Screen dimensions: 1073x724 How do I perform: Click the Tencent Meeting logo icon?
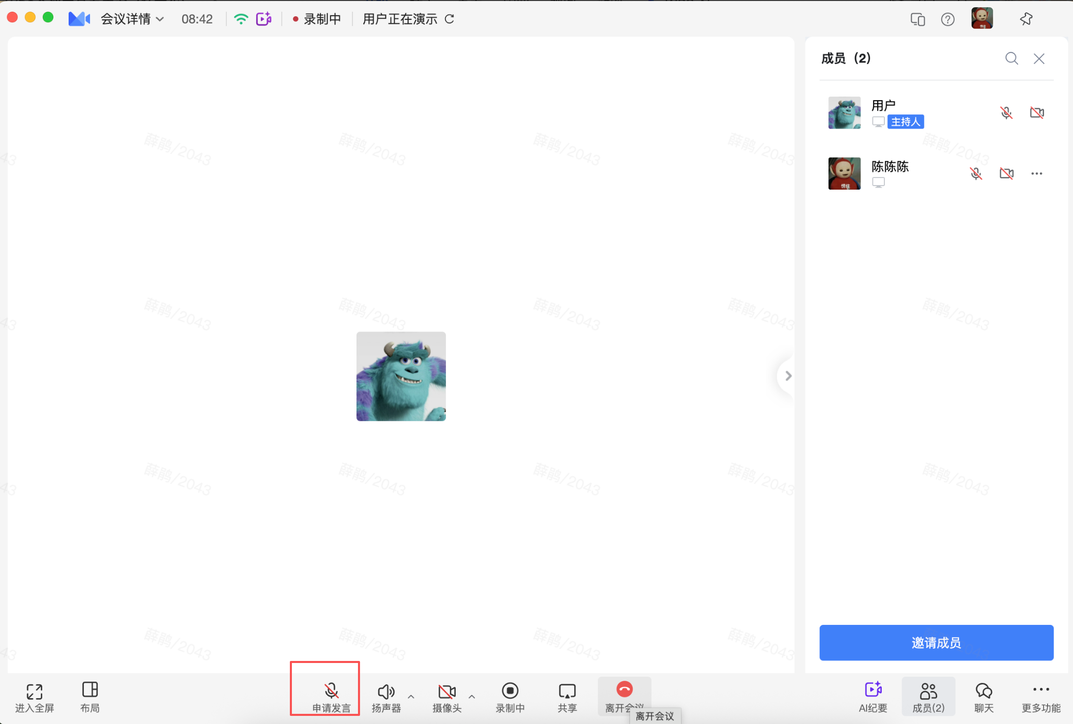pyautogui.click(x=79, y=19)
